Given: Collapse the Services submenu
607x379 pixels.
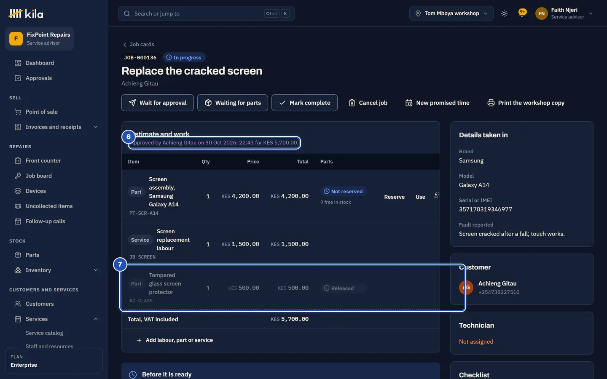Looking at the screenshot, I should (x=96, y=319).
